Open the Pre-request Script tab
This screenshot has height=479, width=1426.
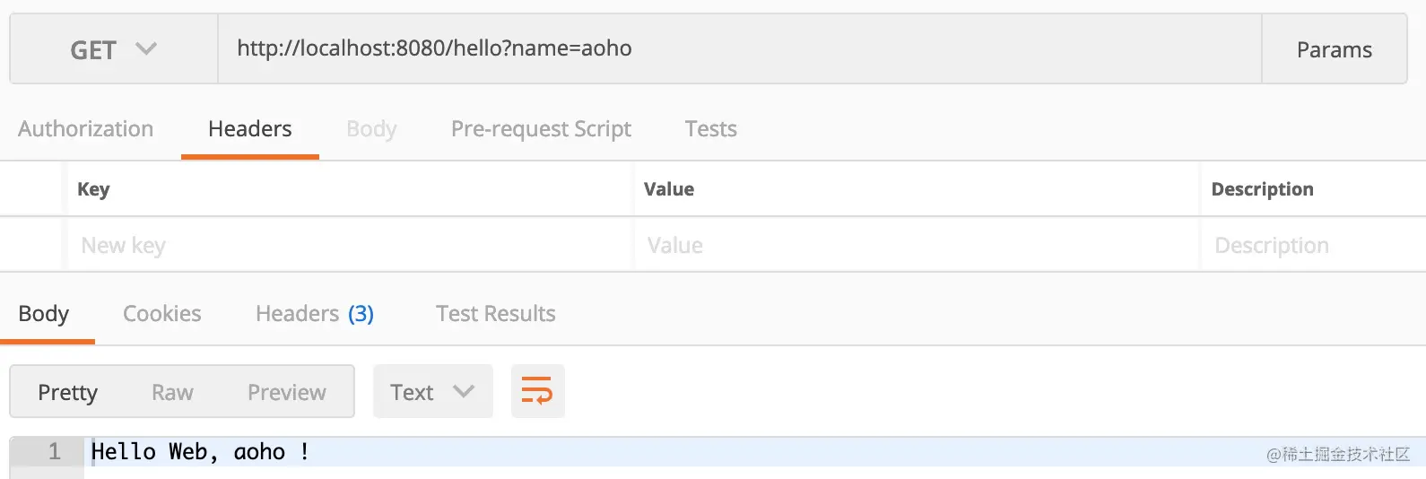(541, 129)
